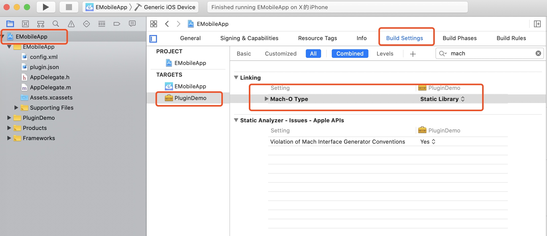The image size is (547, 236).
Task: Go back in editor history
Action: tap(167, 24)
